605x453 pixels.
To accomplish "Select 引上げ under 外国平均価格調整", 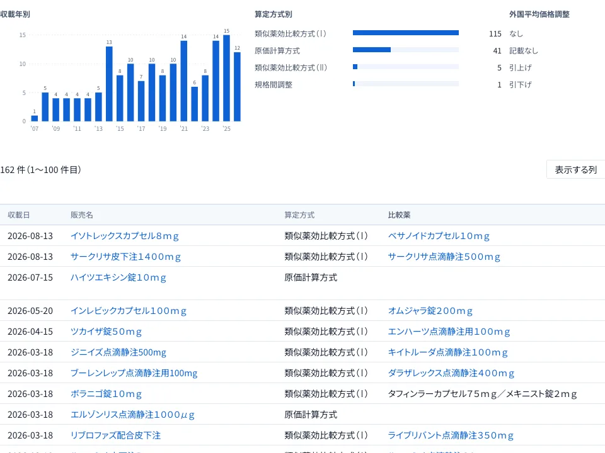I will tap(520, 67).
